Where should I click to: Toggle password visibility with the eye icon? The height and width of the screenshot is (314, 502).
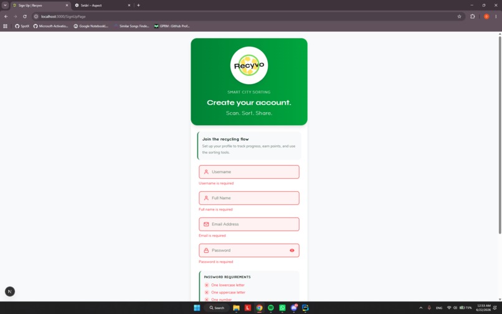(x=292, y=250)
